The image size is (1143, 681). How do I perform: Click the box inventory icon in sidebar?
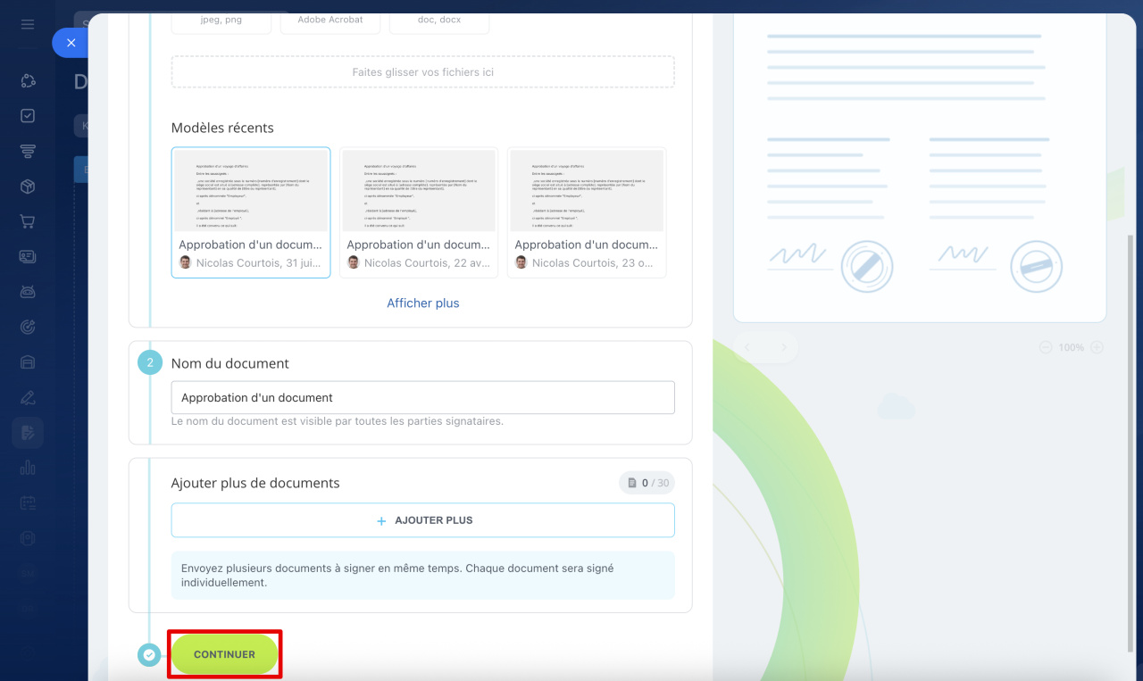click(x=28, y=187)
